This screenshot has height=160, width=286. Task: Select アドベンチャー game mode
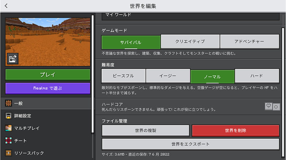[250, 42]
